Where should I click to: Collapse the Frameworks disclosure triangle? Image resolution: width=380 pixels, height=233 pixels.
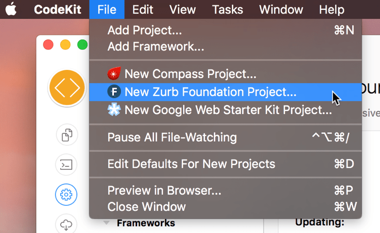pyautogui.click(x=106, y=222)
